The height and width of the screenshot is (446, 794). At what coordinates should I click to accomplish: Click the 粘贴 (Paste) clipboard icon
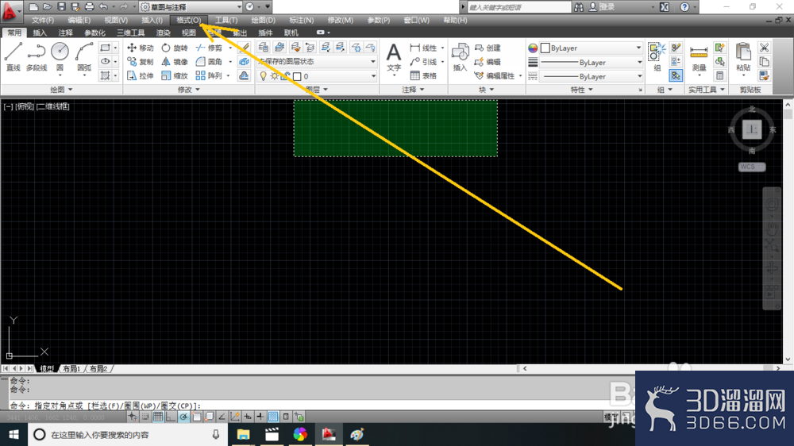(743, 59)
